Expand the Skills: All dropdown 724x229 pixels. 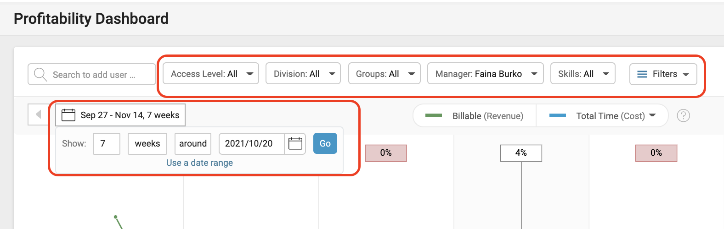(x=583, y=74)
